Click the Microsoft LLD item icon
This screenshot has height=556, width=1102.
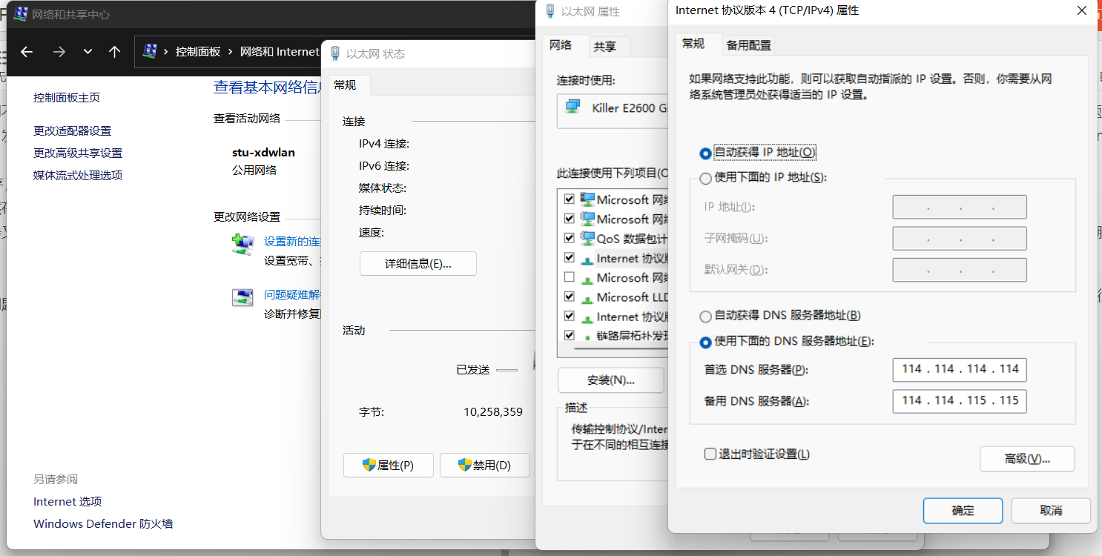tap(587, 298)
